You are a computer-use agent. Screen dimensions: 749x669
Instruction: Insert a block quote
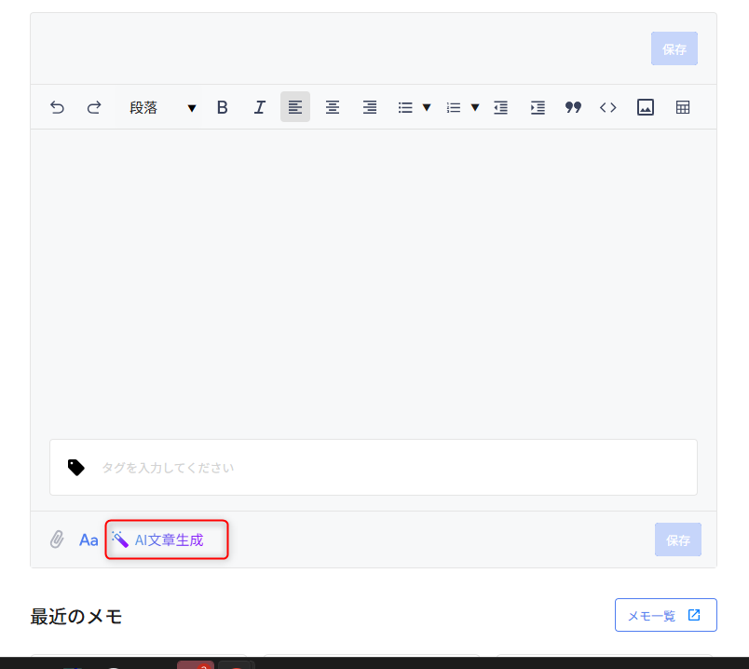pos(573,107)
